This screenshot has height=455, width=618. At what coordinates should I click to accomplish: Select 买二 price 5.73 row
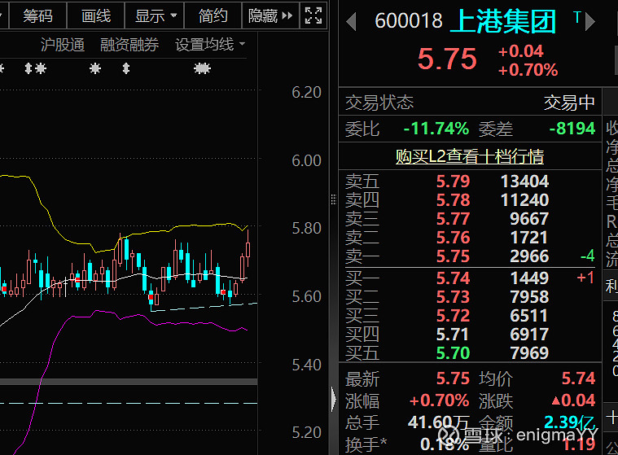pyautogui.click(x=470, y=297)
